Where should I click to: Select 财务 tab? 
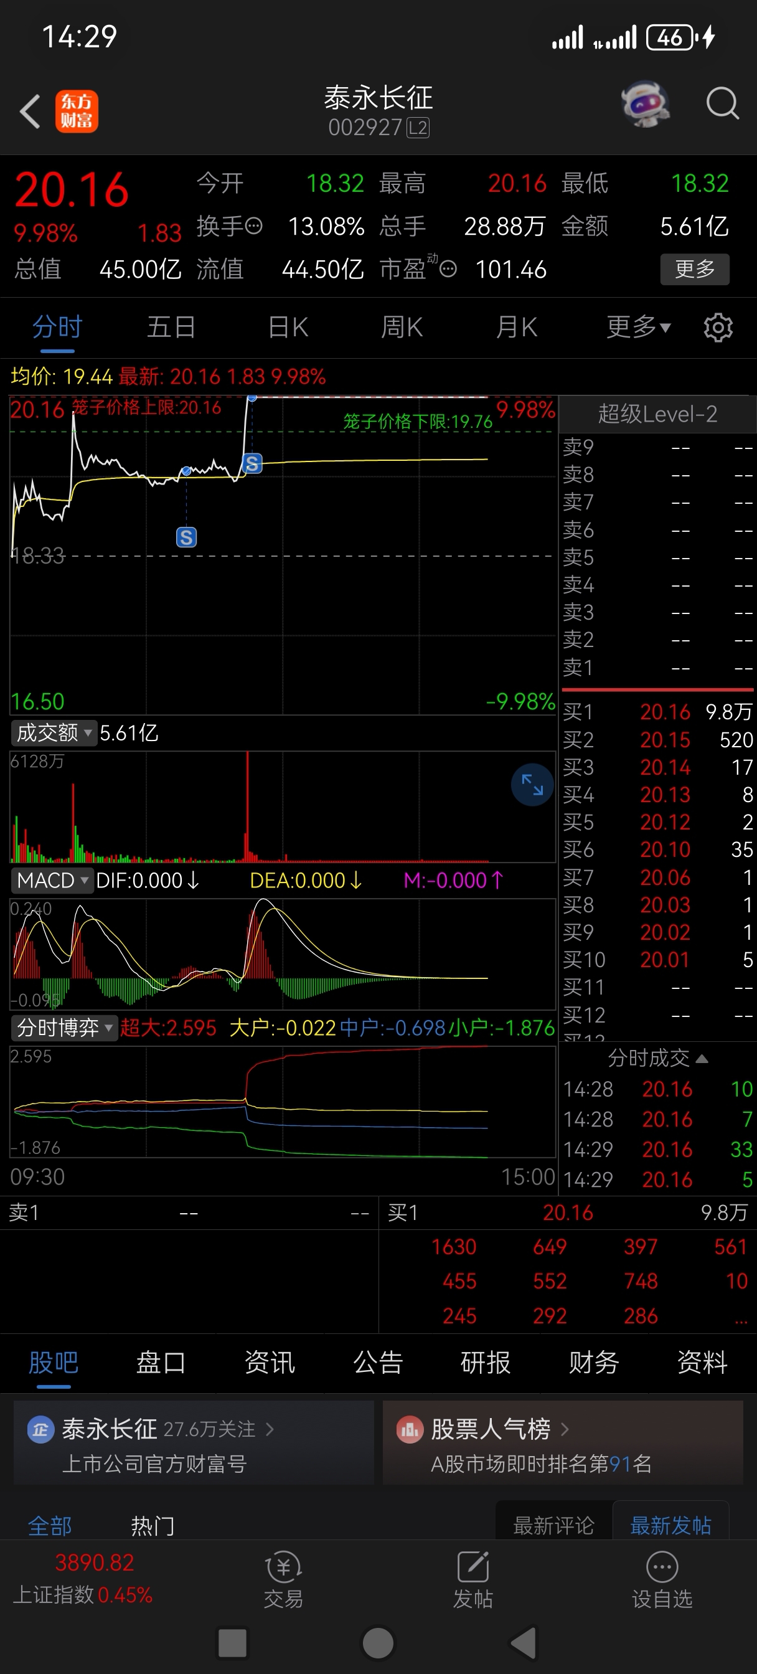(594, 1362)
